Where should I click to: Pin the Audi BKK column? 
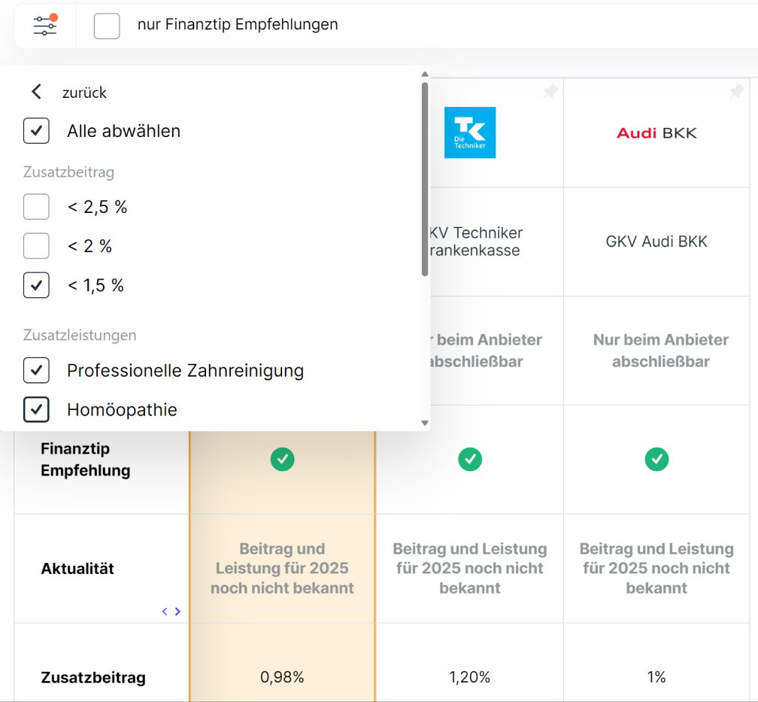(x=736, y=91)
